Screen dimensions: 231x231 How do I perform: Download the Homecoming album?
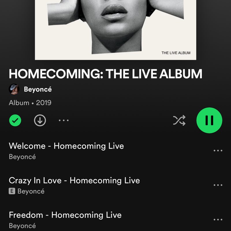(40, 120)
